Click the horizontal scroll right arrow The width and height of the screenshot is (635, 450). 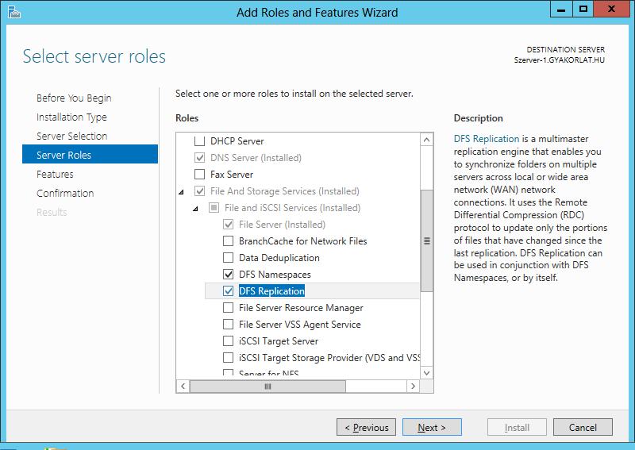[413, 386]
